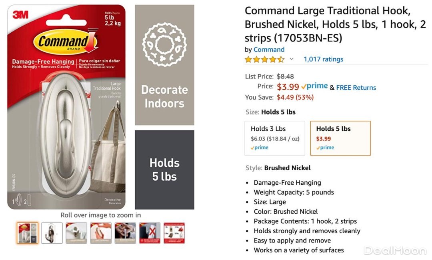Select the first product package thumbnail
The image size is (432, 260).
click(x=28, y=233)
